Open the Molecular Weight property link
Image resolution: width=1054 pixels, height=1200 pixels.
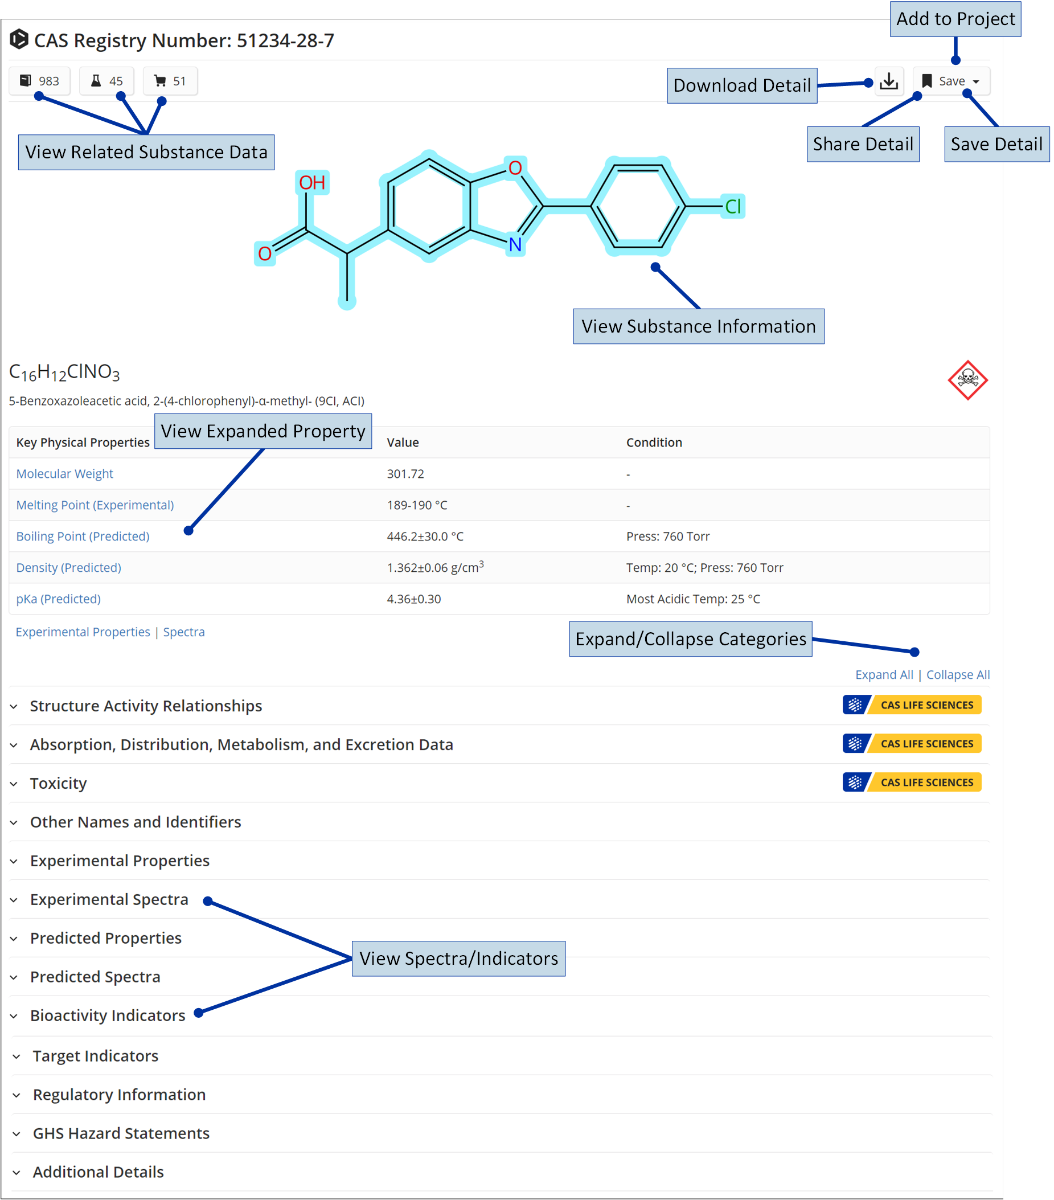pos(64,474)
